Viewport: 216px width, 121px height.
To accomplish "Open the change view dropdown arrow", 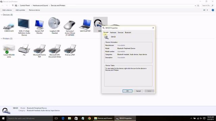I will pyautogui.click(x=207, y=10).
